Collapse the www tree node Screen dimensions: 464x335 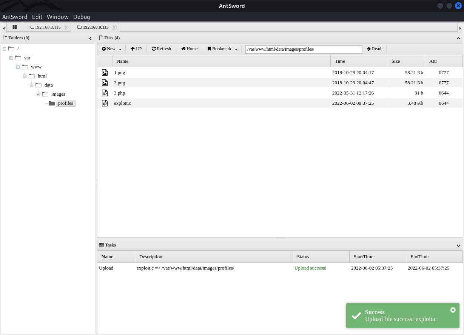click(18, 67)
